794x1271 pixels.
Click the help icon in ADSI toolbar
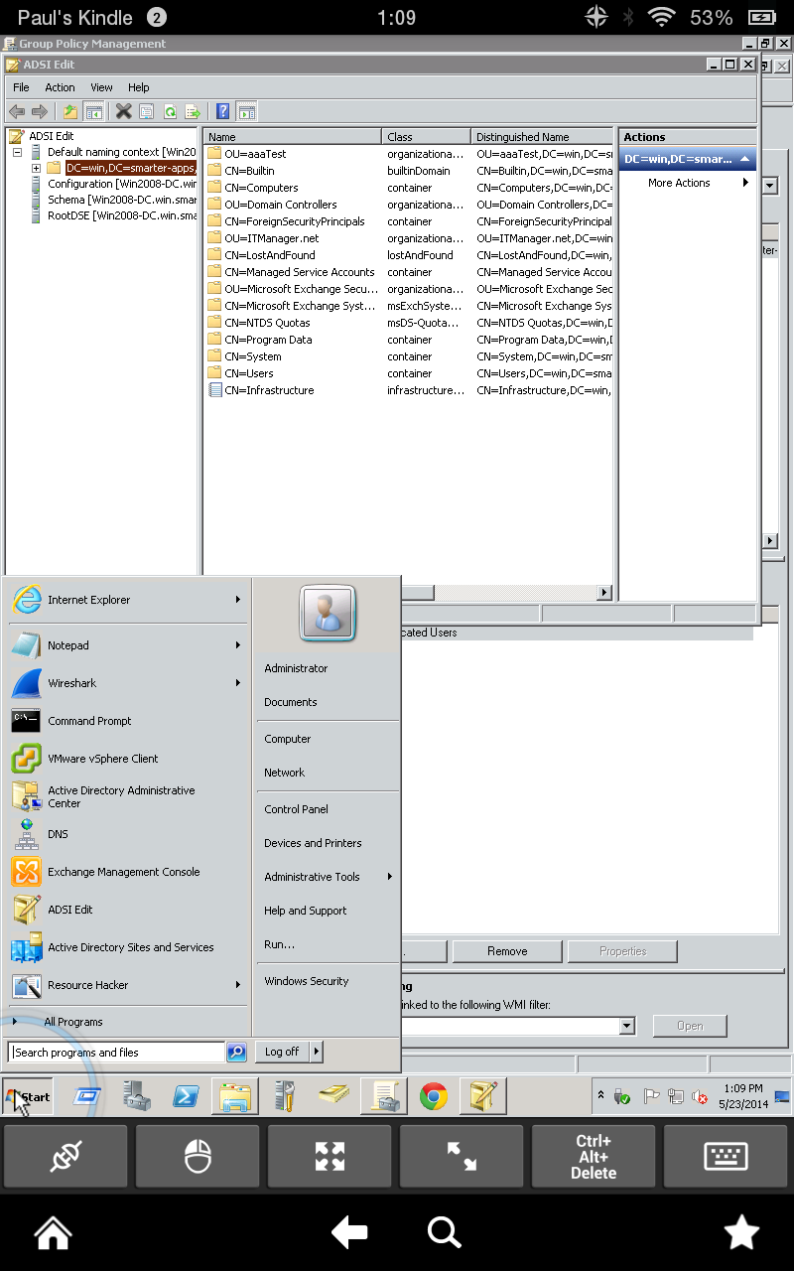pos(223,111)
